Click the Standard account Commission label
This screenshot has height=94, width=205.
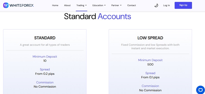pyautogui.click(x=45, y=82)
